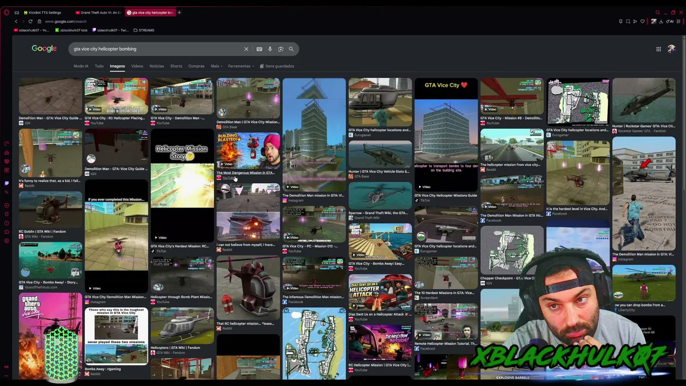This screenshot has width=686, height=386.
Task: Open the xblackhulk07 kick bookmark
Action: click(x=71, y=30)
